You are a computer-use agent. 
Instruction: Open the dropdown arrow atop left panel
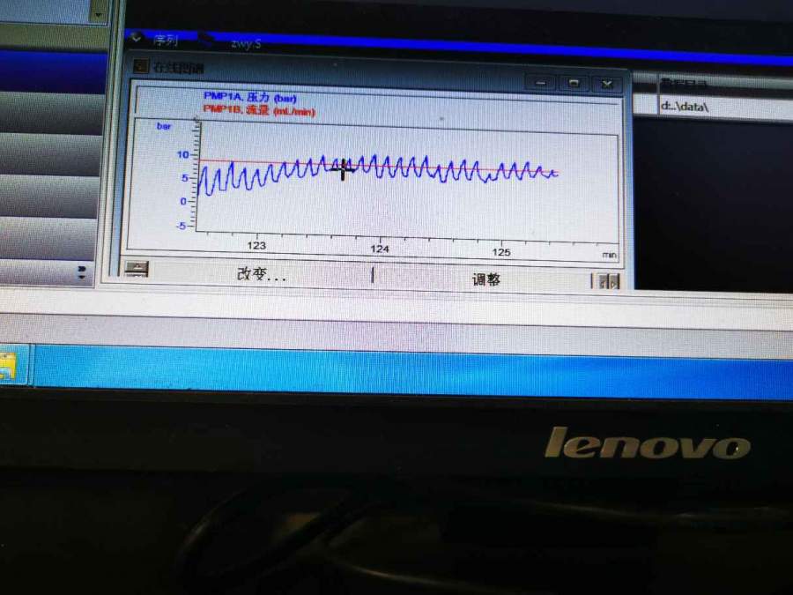[x=98, y=13]
